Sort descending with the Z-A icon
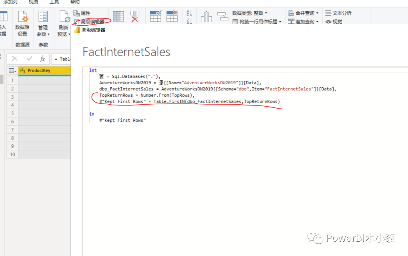Viewport: 408px width, 256px height. 189,21
